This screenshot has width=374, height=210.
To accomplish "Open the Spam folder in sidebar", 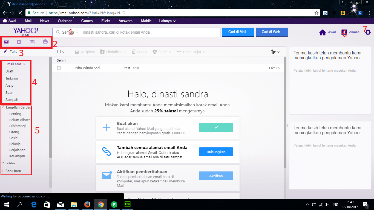I will (10, 92).
